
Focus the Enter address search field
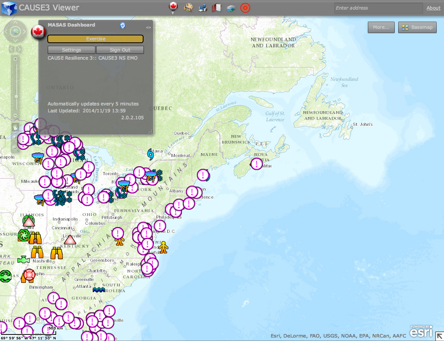[378, 8]
